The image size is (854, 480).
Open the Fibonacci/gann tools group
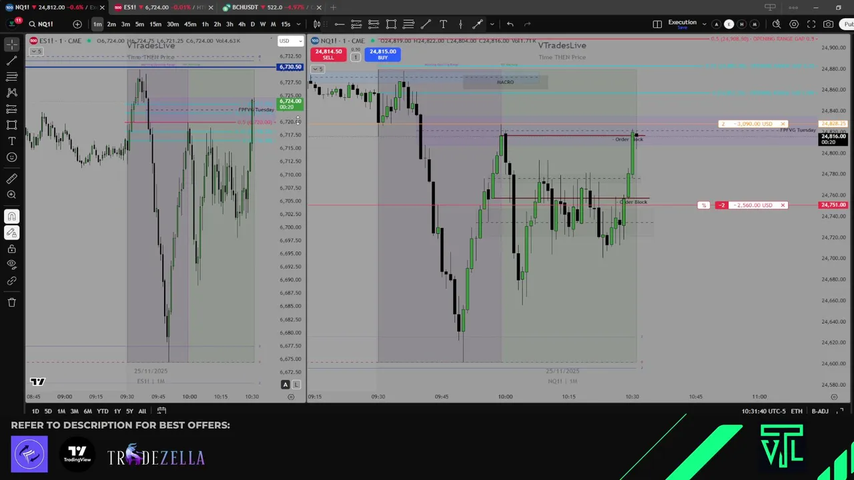point(12,77)
